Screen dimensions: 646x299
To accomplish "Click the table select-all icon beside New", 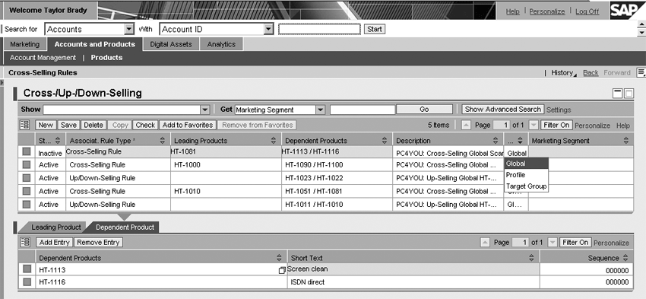I will (x=25, y=125).
